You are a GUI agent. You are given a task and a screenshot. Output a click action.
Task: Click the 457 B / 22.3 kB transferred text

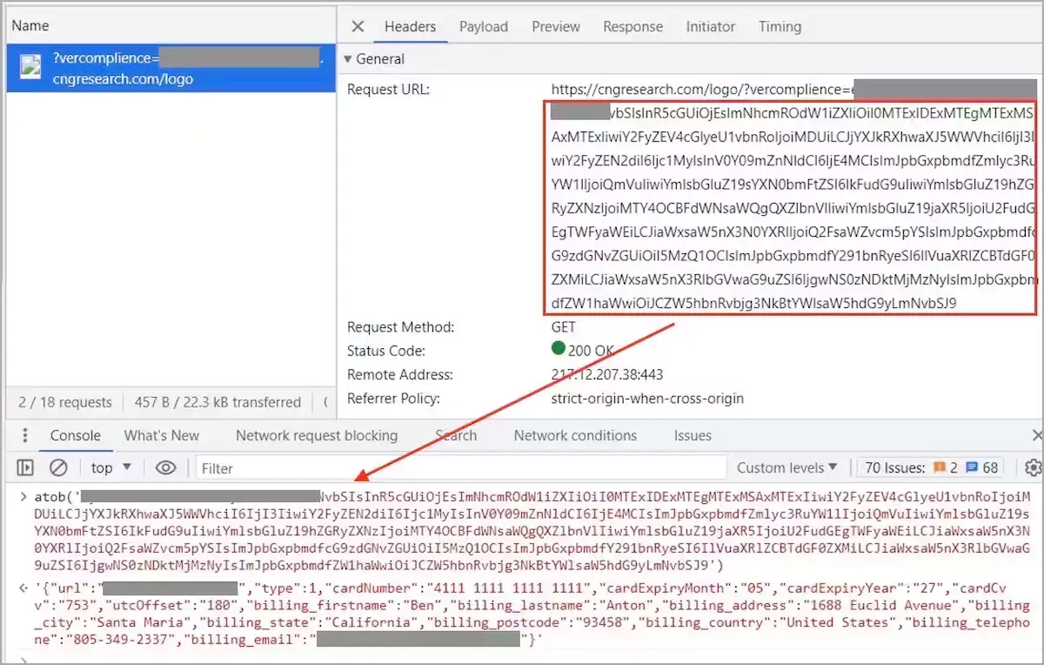point(217,402)
